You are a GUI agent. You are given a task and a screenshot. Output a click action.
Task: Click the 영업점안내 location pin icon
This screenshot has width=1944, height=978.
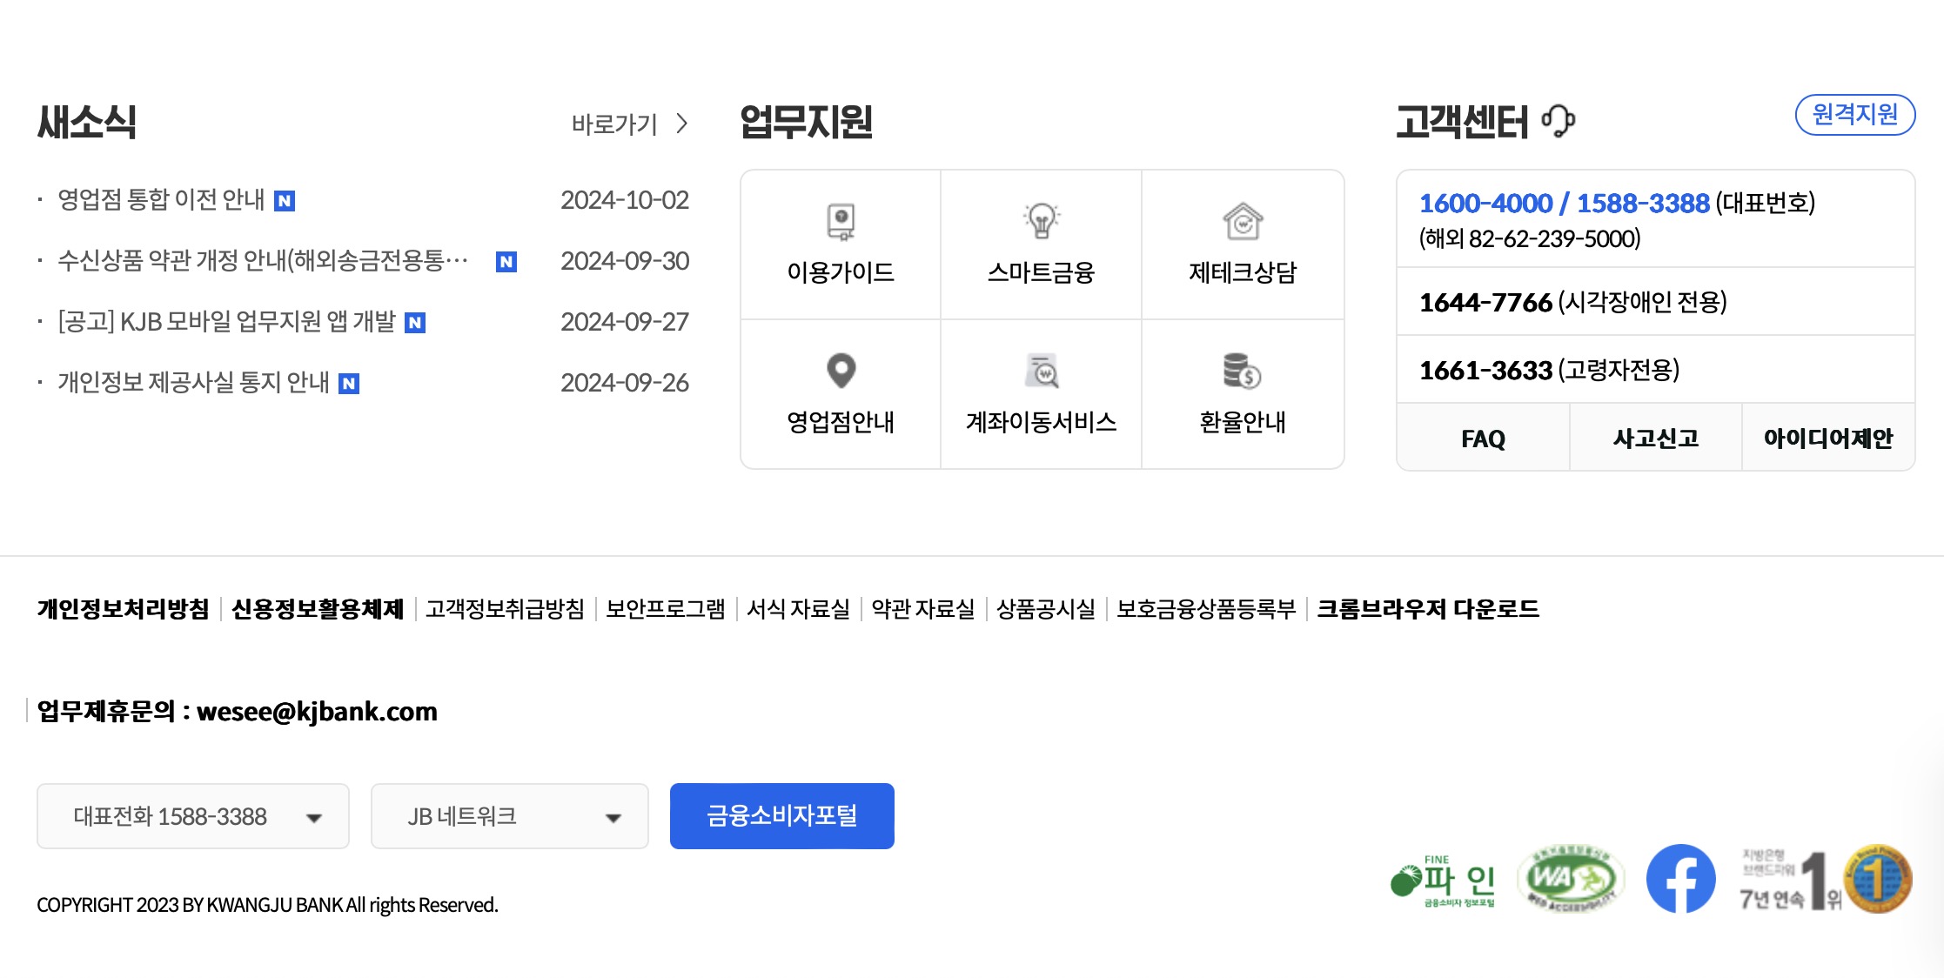coord(841,372)
